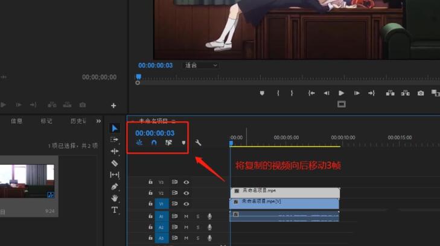Hide the V2 track output eye
This screenshot has height=246, width=440.
[x=187, y=193]
